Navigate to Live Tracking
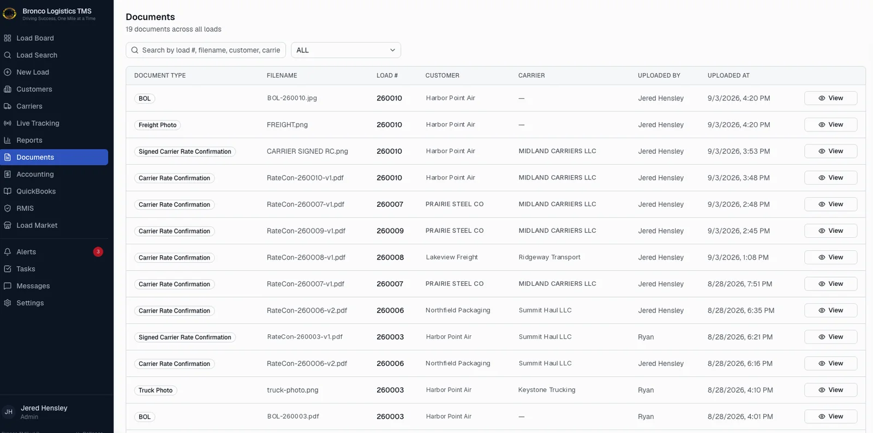 click(x=54, y=123)
